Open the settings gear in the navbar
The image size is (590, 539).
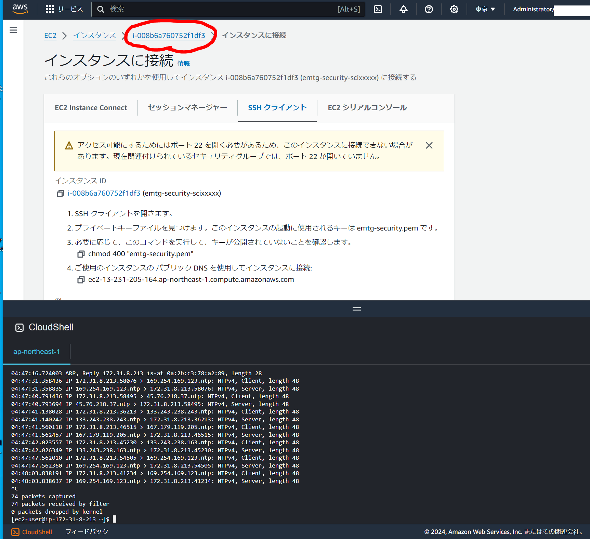[x=454, y=9]
